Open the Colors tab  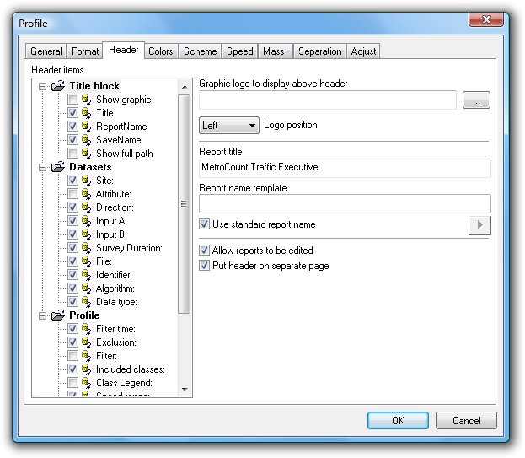point(161,51)
